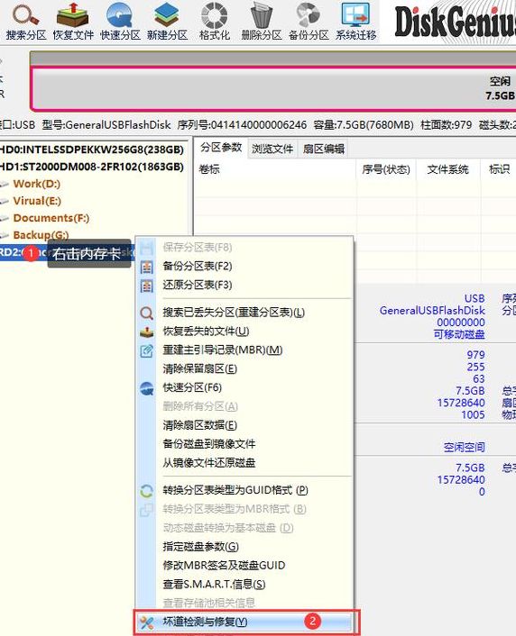Choose 清除扇区数据(E) menu entry
Viewport: 516px width, 636px height.
tap(244, 425)
